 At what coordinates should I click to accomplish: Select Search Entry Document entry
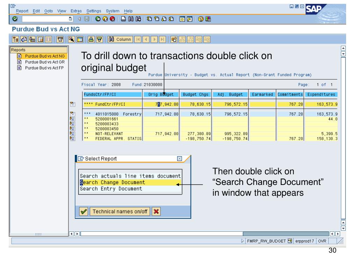click(x=130, y=189)
